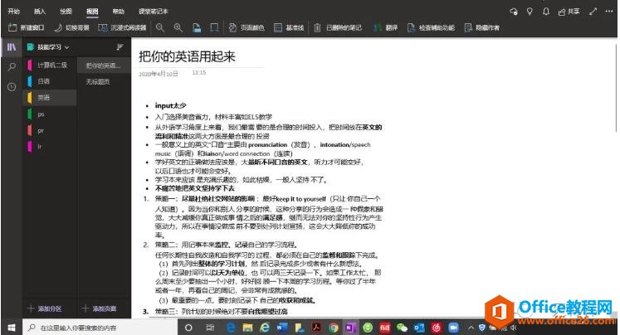Screen dimensions: 620x335
Task: Open Cortana circle on the taskbar
Action: [188, 328]
